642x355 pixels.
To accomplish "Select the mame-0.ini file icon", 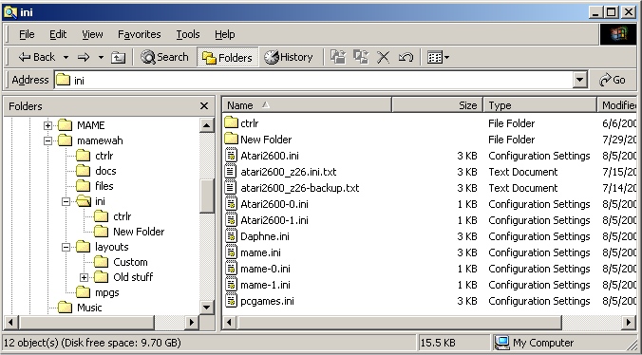I will [x=232, y=269].
